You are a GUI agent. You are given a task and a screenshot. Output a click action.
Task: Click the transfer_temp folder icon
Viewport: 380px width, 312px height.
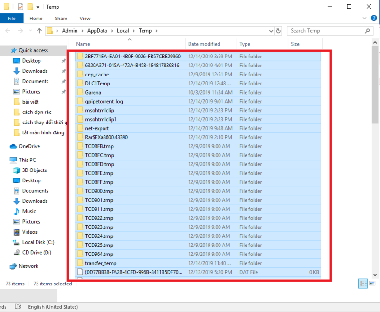point(80,263)
